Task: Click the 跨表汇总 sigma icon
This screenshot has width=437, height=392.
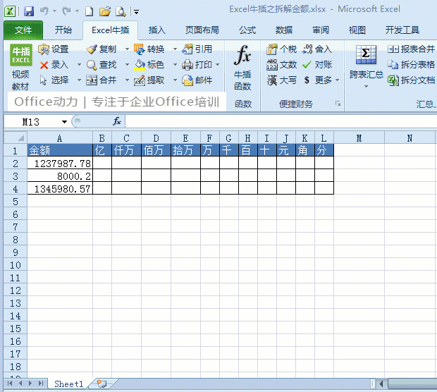Action: click(x=366, y=54)
